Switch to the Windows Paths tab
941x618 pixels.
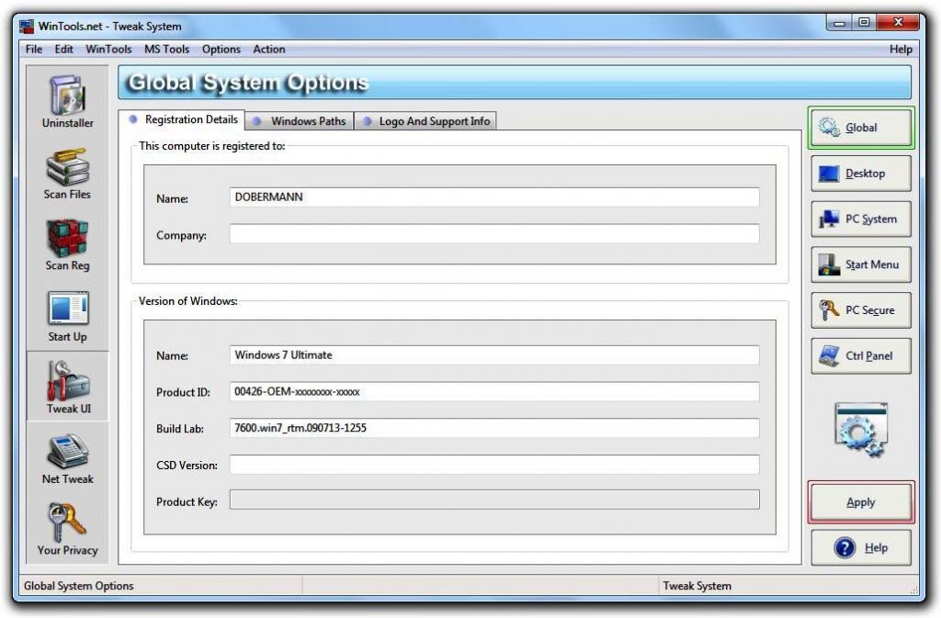(300, 121)
